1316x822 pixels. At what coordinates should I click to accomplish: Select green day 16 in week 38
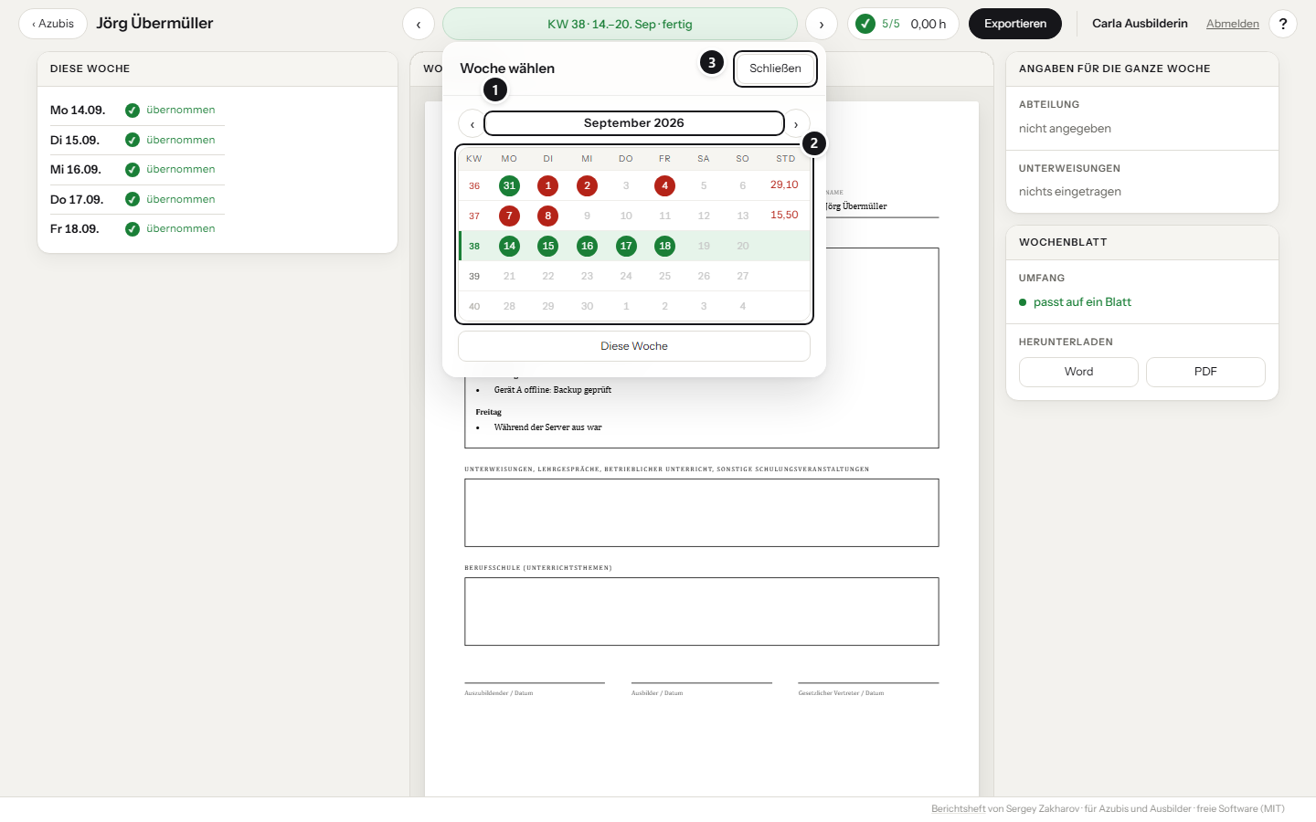click(x=587, y=246)
